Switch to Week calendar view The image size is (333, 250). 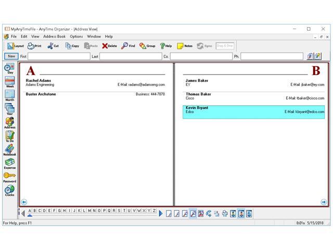[x=9, y=82]
